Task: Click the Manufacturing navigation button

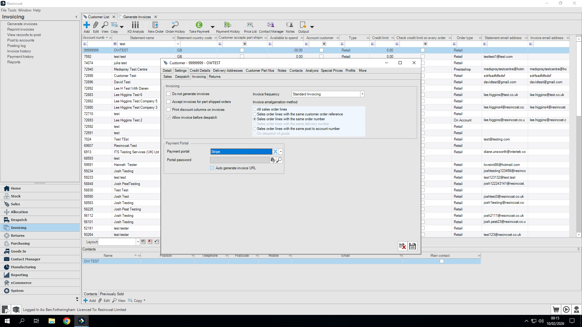Action: 23,267
